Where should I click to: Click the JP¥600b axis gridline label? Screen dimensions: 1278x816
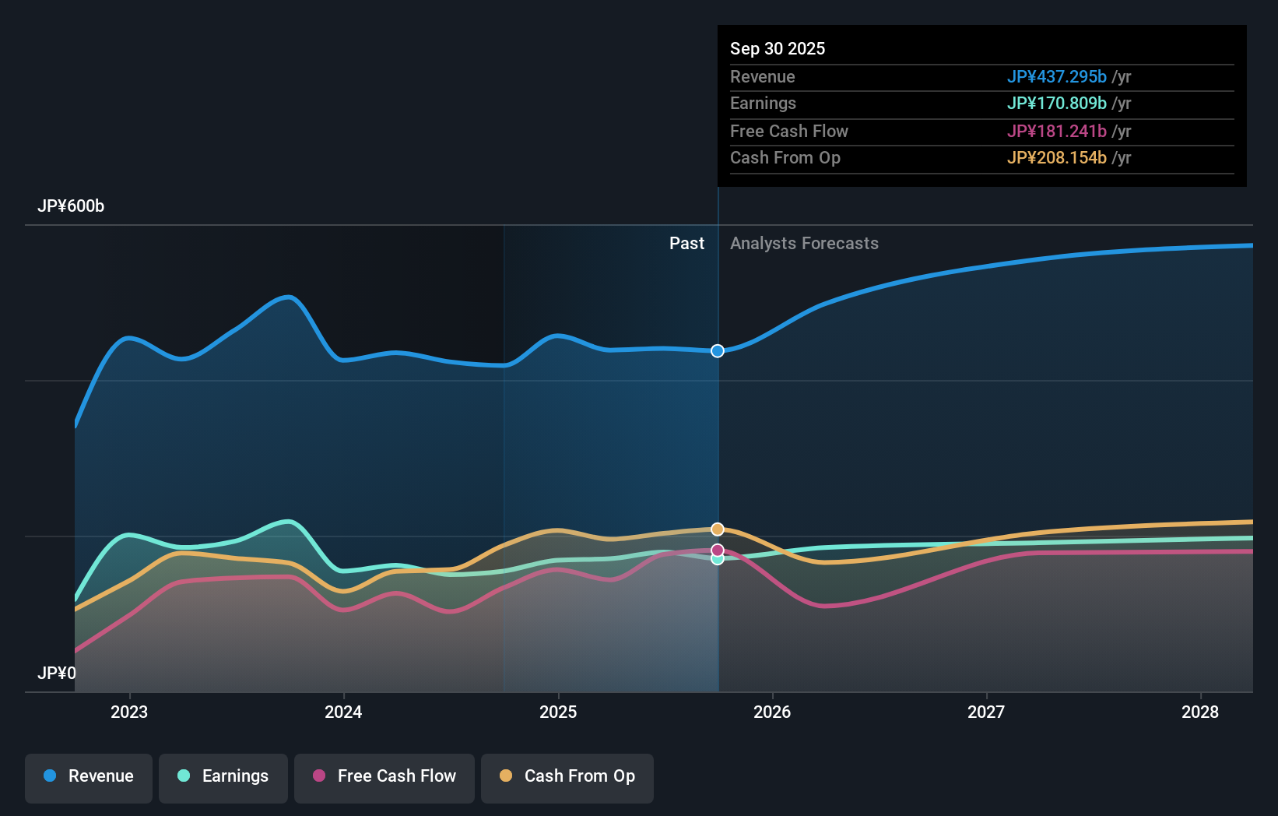coord(71,206)
